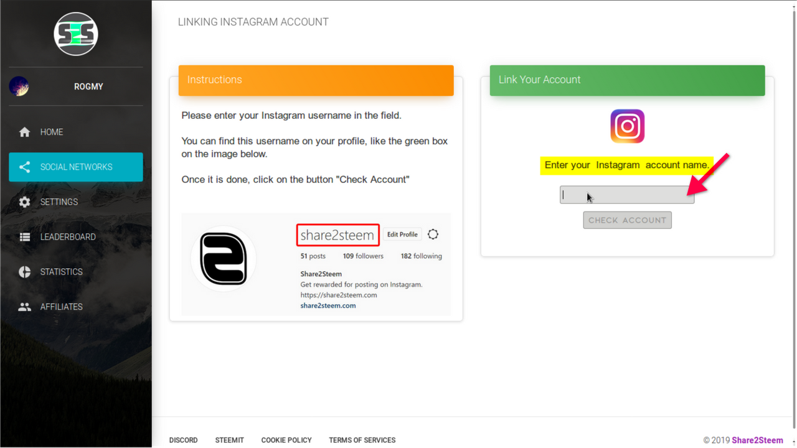
Task: Click the 109 followers count
Action: click(363, 256)
